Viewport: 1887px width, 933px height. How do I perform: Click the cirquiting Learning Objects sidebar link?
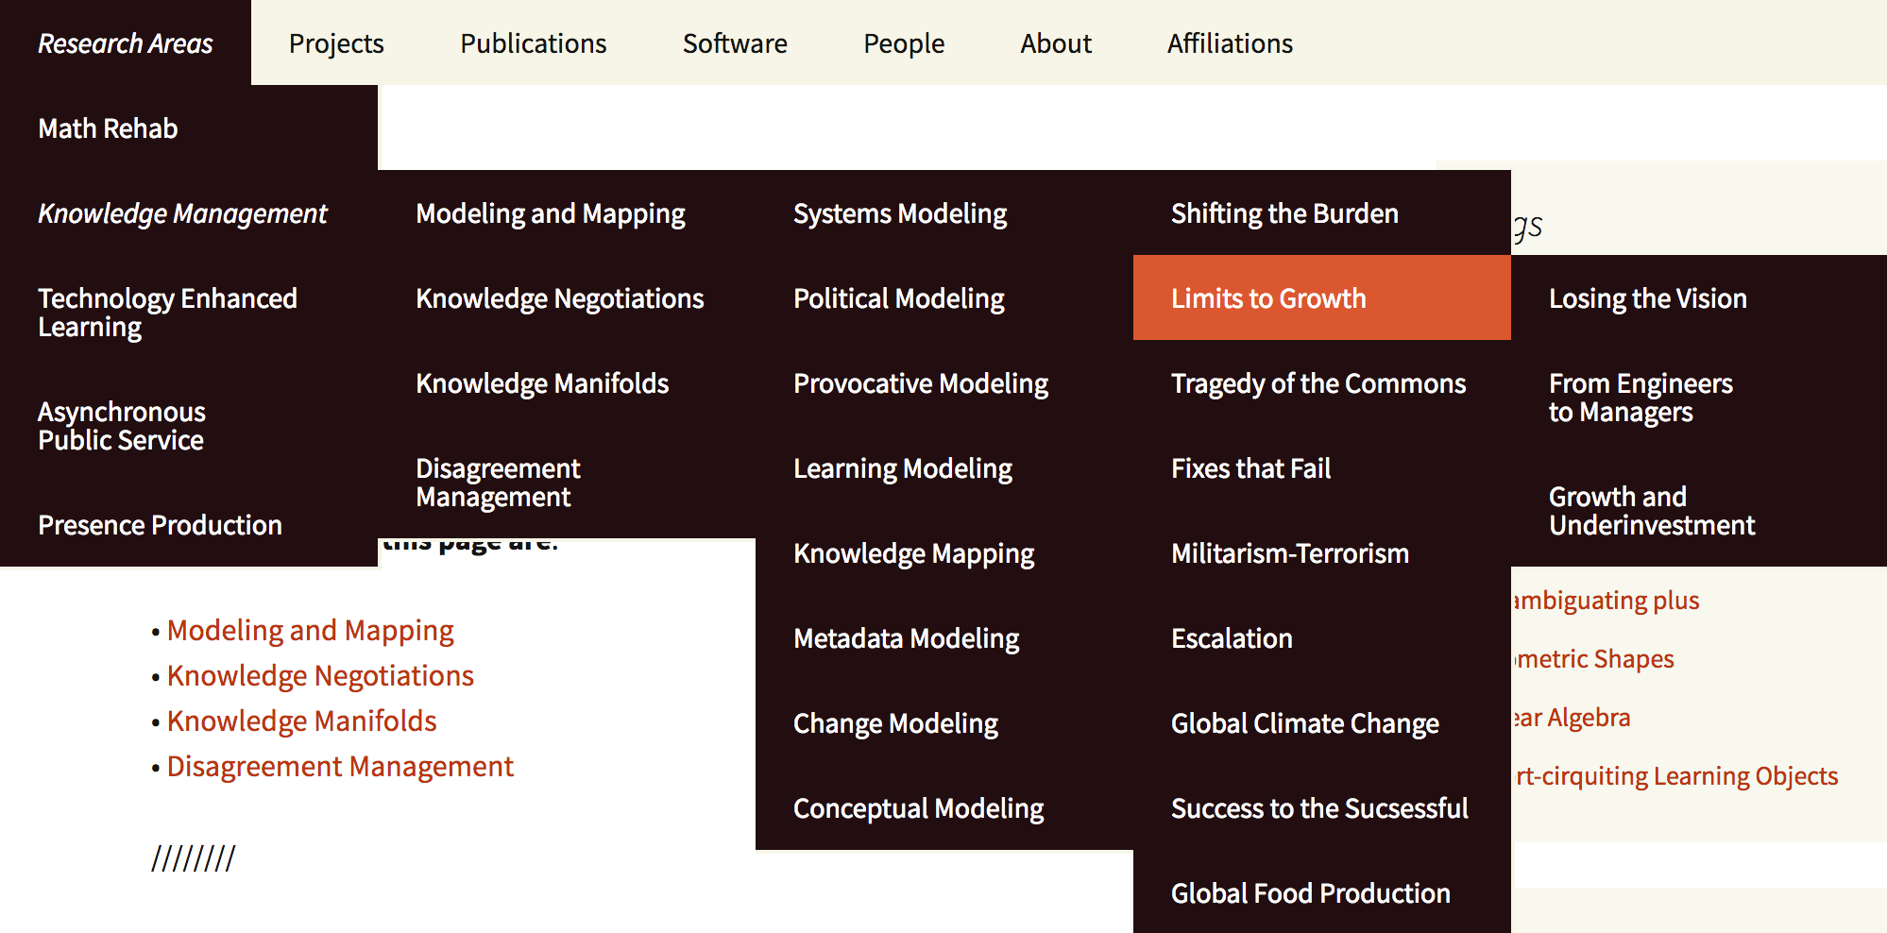1676,776
